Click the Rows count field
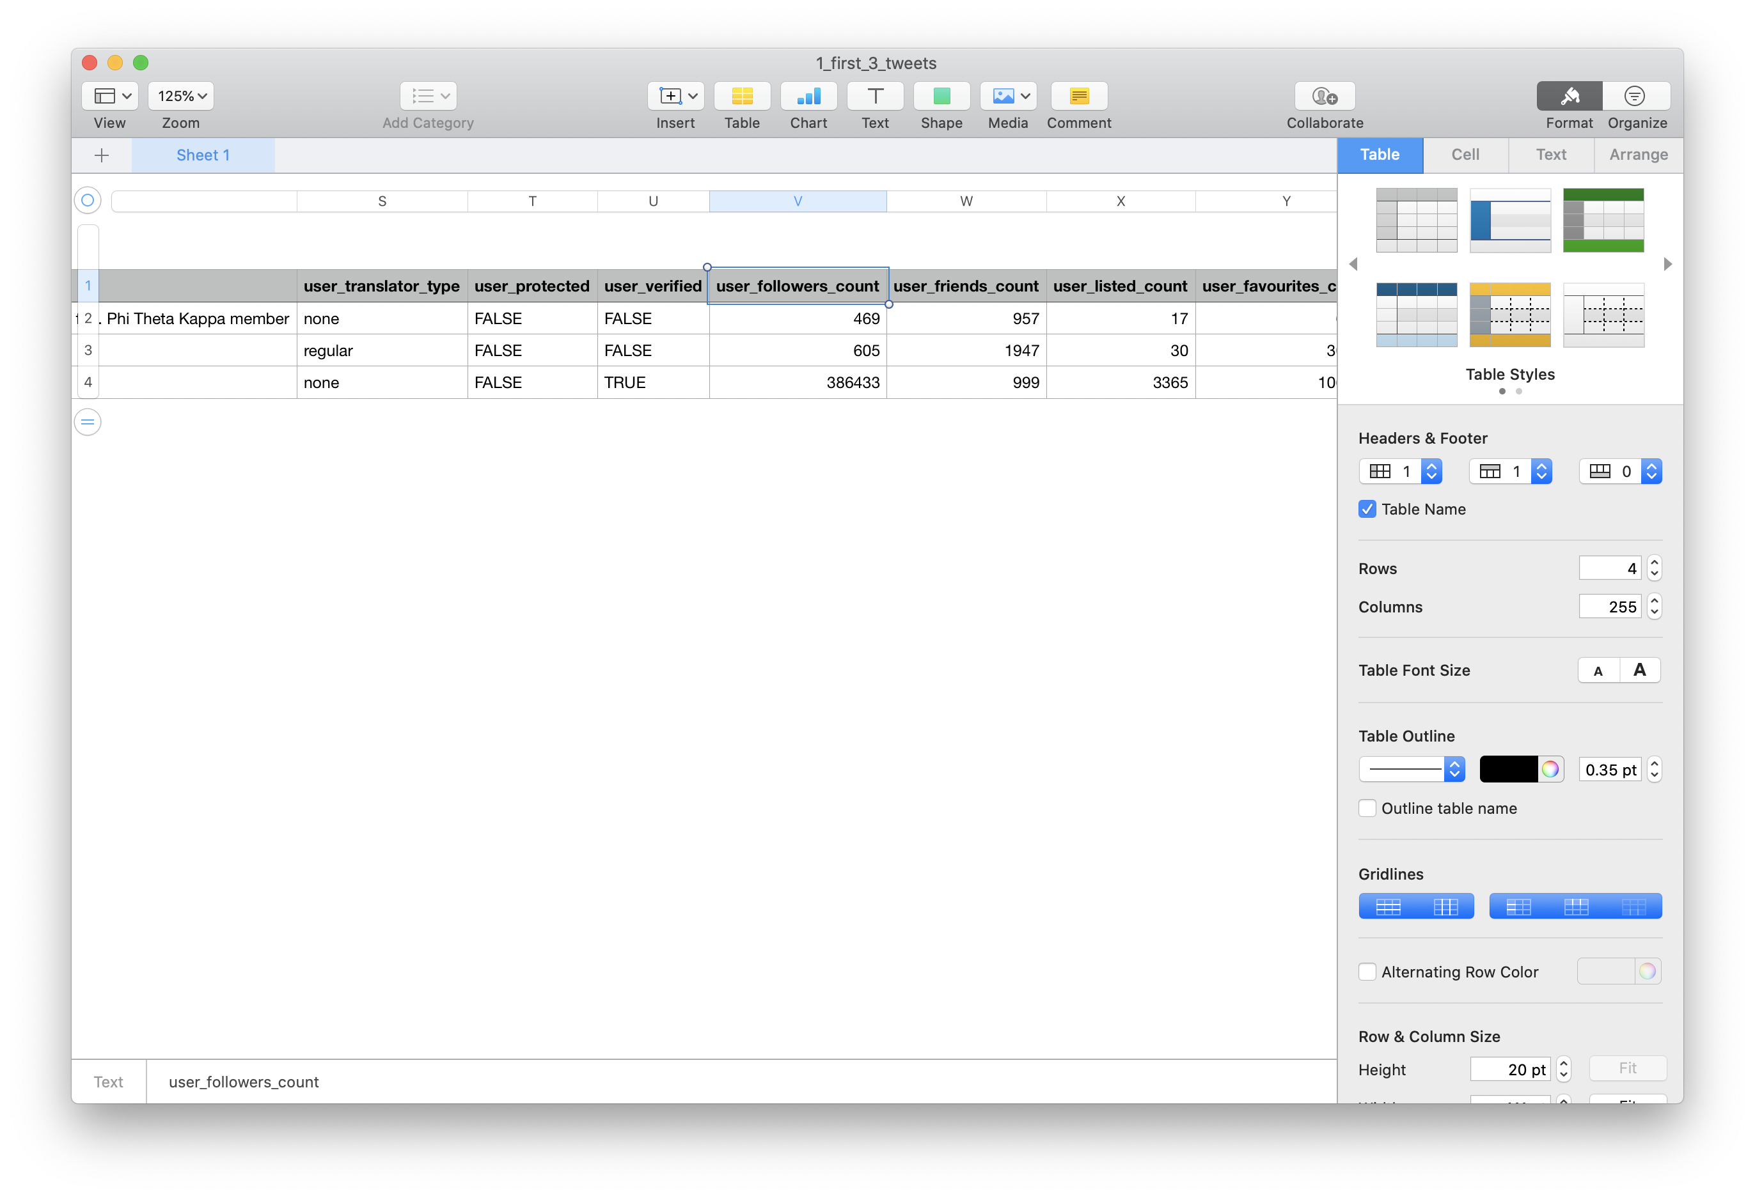 coord(1610,568)
